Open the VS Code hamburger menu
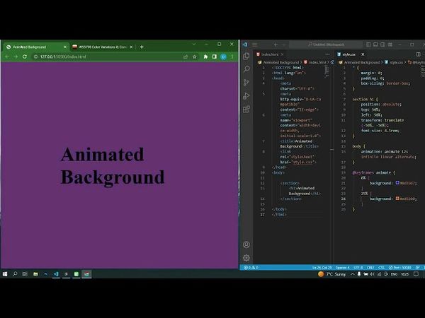425x318 pixels. point(255,45)
